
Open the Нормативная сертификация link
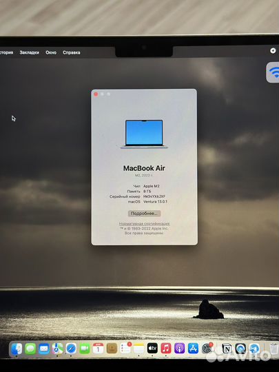coord(144,223)
